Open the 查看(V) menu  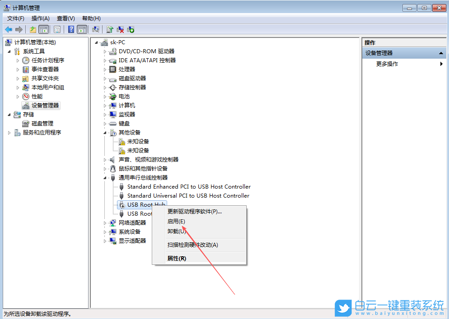pyautogui.click(x=65, y=18)
